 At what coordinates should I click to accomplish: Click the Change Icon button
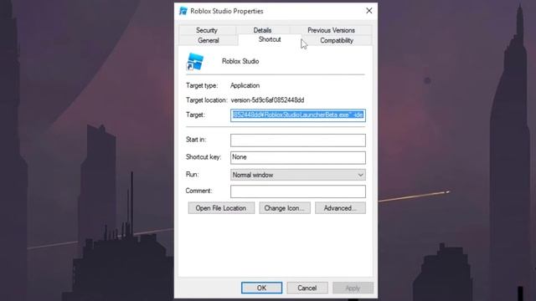(285, 208)
